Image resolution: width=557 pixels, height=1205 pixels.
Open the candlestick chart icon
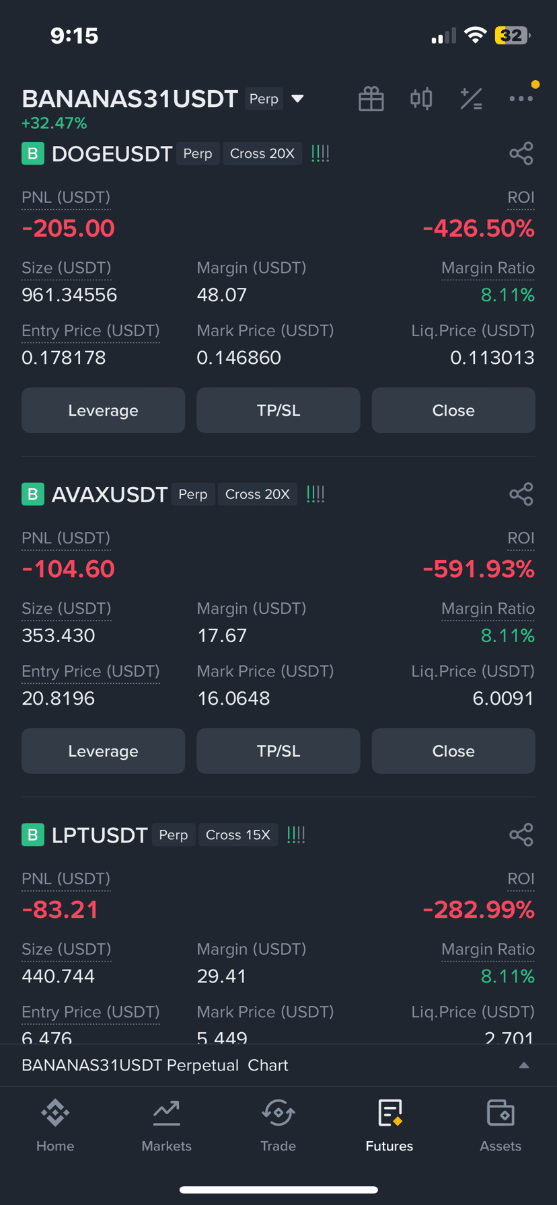pos(421,99)
